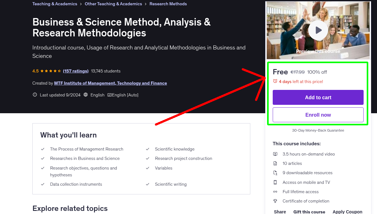Open the Teaching & Academics category
This screenshot has width=377, height=214.
[54, 4]
